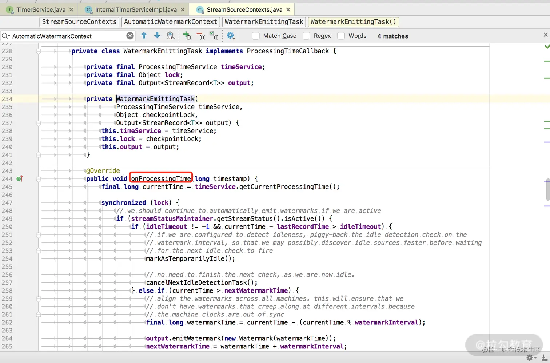Screen dimensions: 550x363
Task: Click AutomaticWatermarkContext breadcrumb
Action: (171, 22)
